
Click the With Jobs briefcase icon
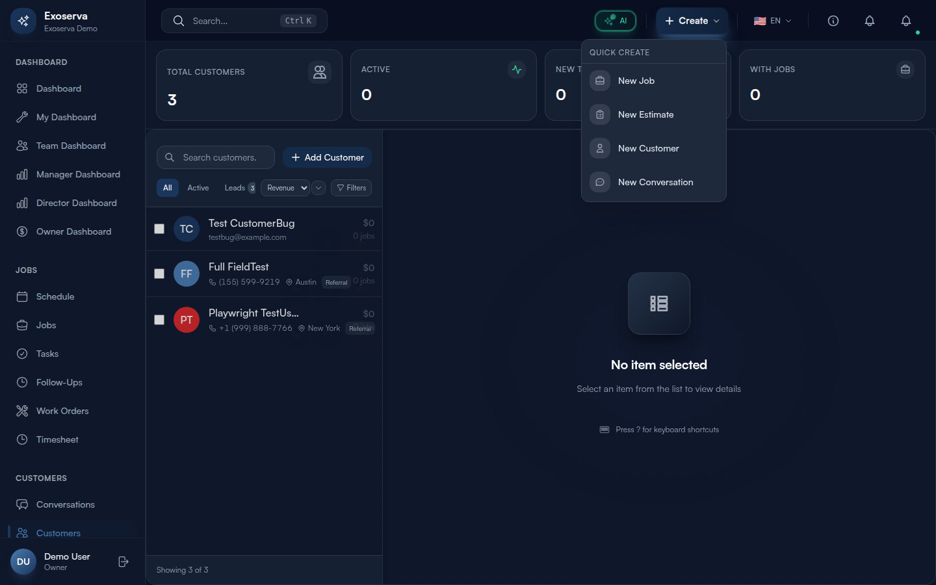pyautogui.click(x=905, y=70)
